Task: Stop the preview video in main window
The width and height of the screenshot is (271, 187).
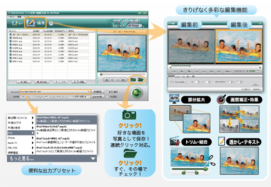Action: tap(112, 80)
